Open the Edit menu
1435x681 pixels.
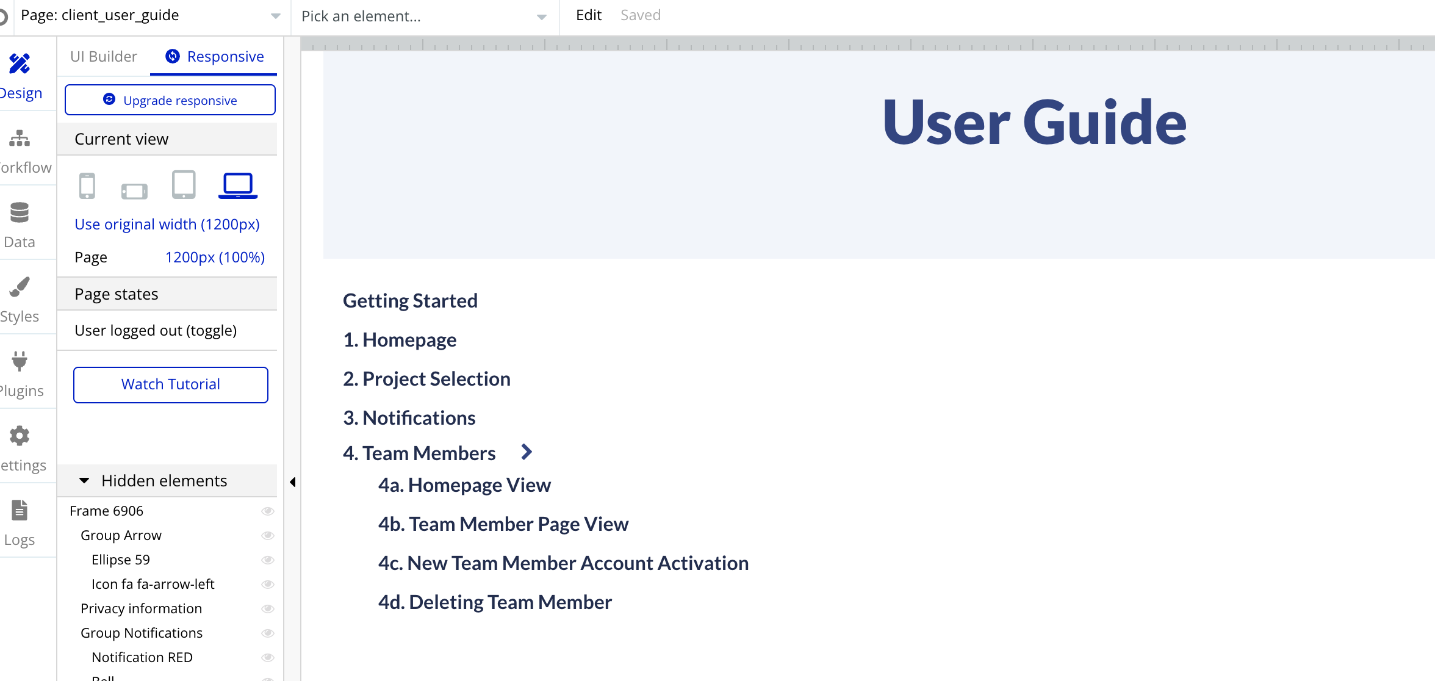[x=588, y=15]
